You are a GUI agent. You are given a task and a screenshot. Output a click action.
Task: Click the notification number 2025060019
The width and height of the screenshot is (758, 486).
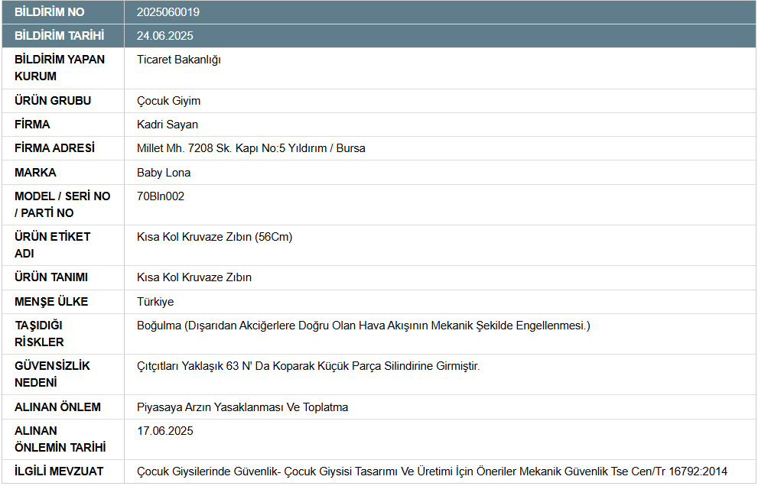tap(168, 11)
